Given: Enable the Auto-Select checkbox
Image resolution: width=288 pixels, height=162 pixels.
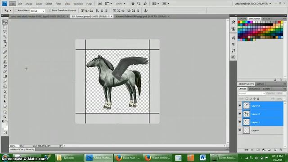Looking at the screenshot, I should click(x=16, y=11).
